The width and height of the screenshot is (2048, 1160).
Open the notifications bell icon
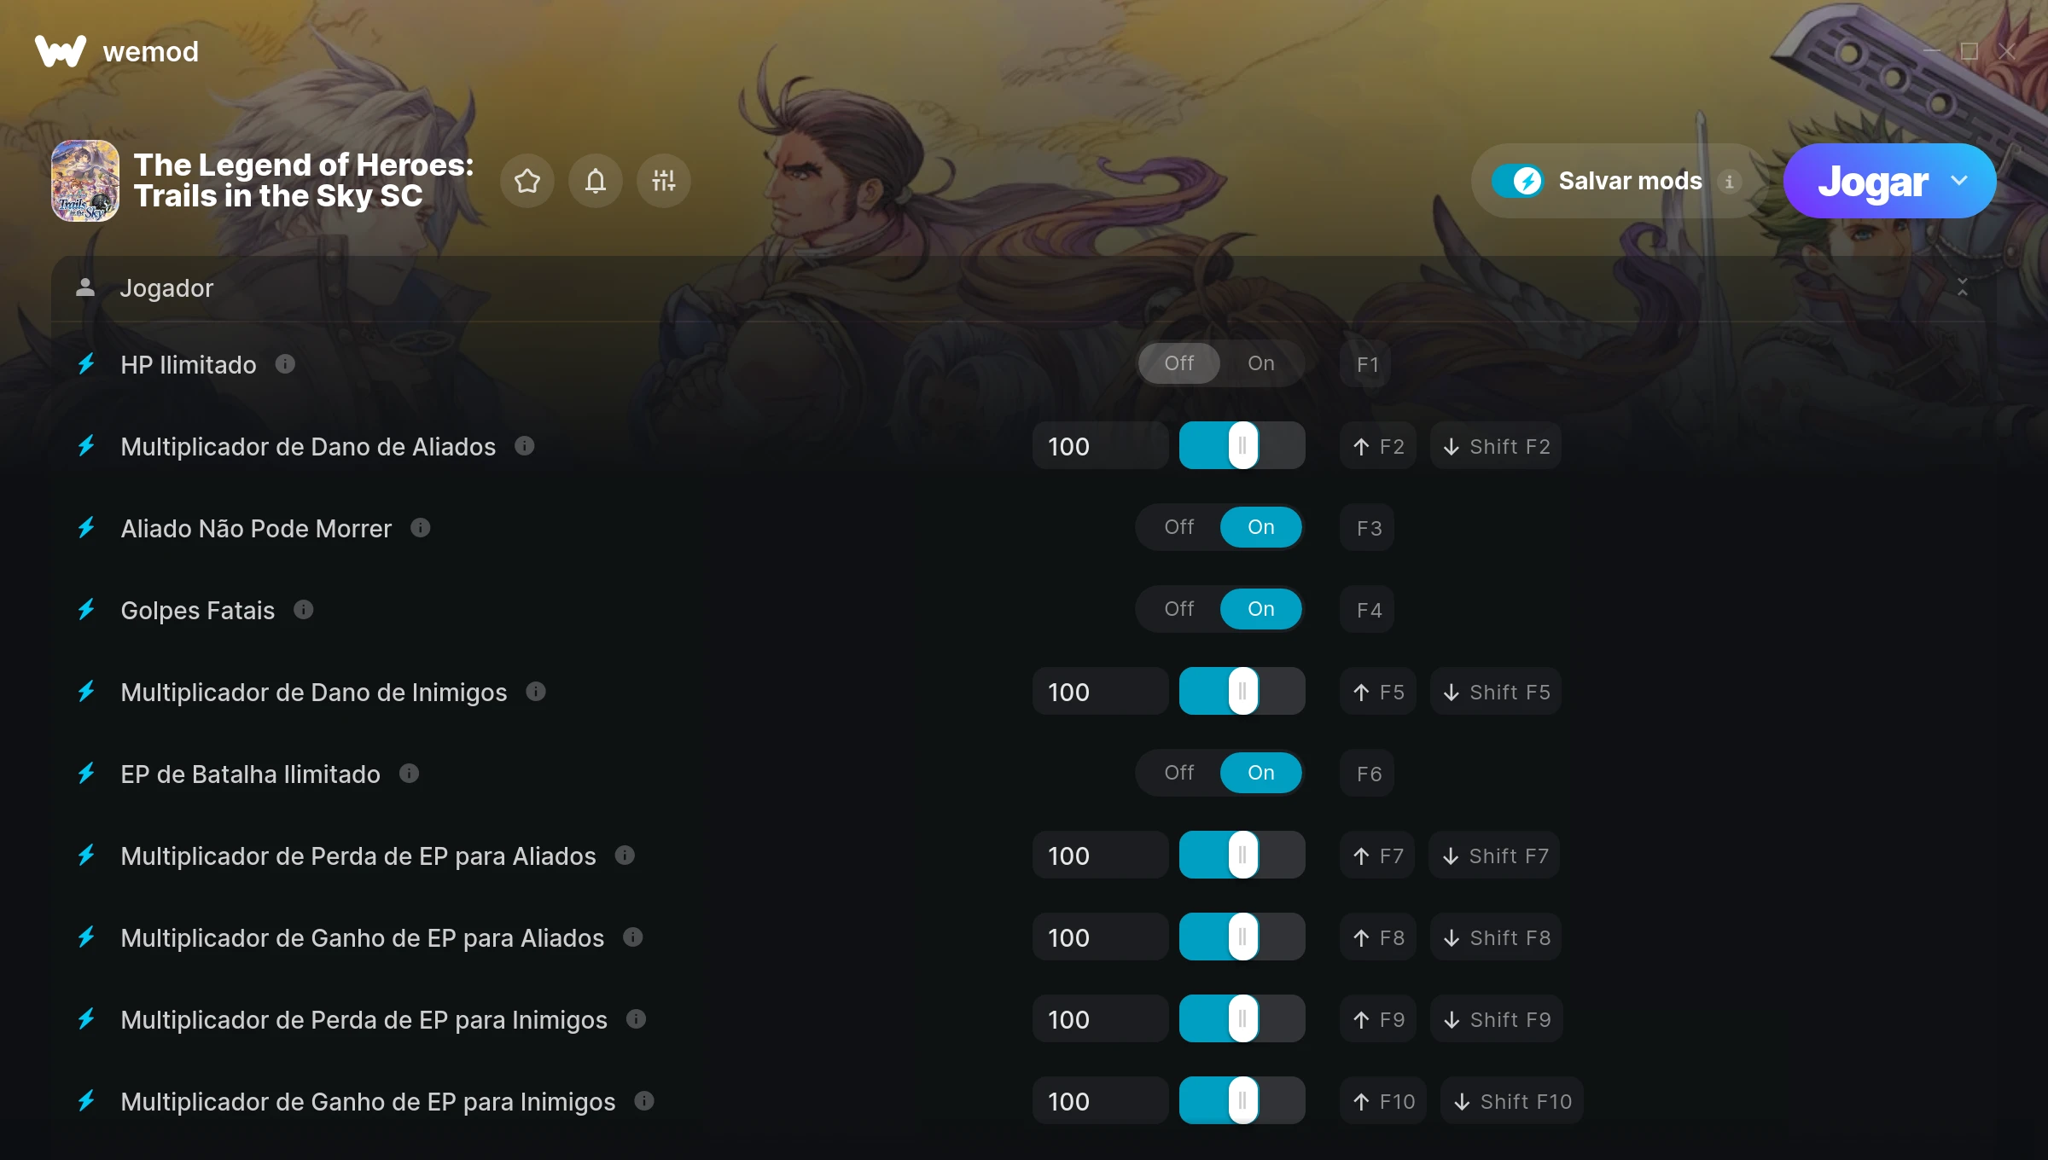click(596, 181)
